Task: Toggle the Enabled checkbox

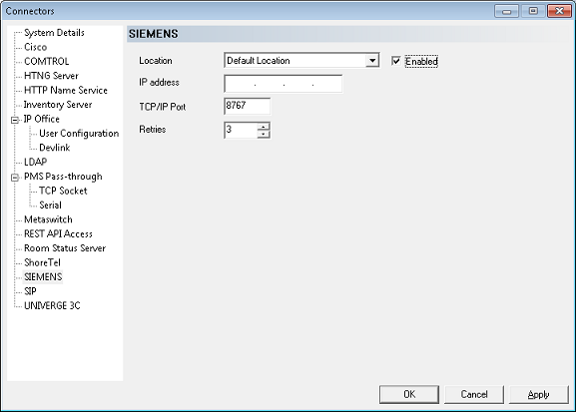Action: click(395, 61)
